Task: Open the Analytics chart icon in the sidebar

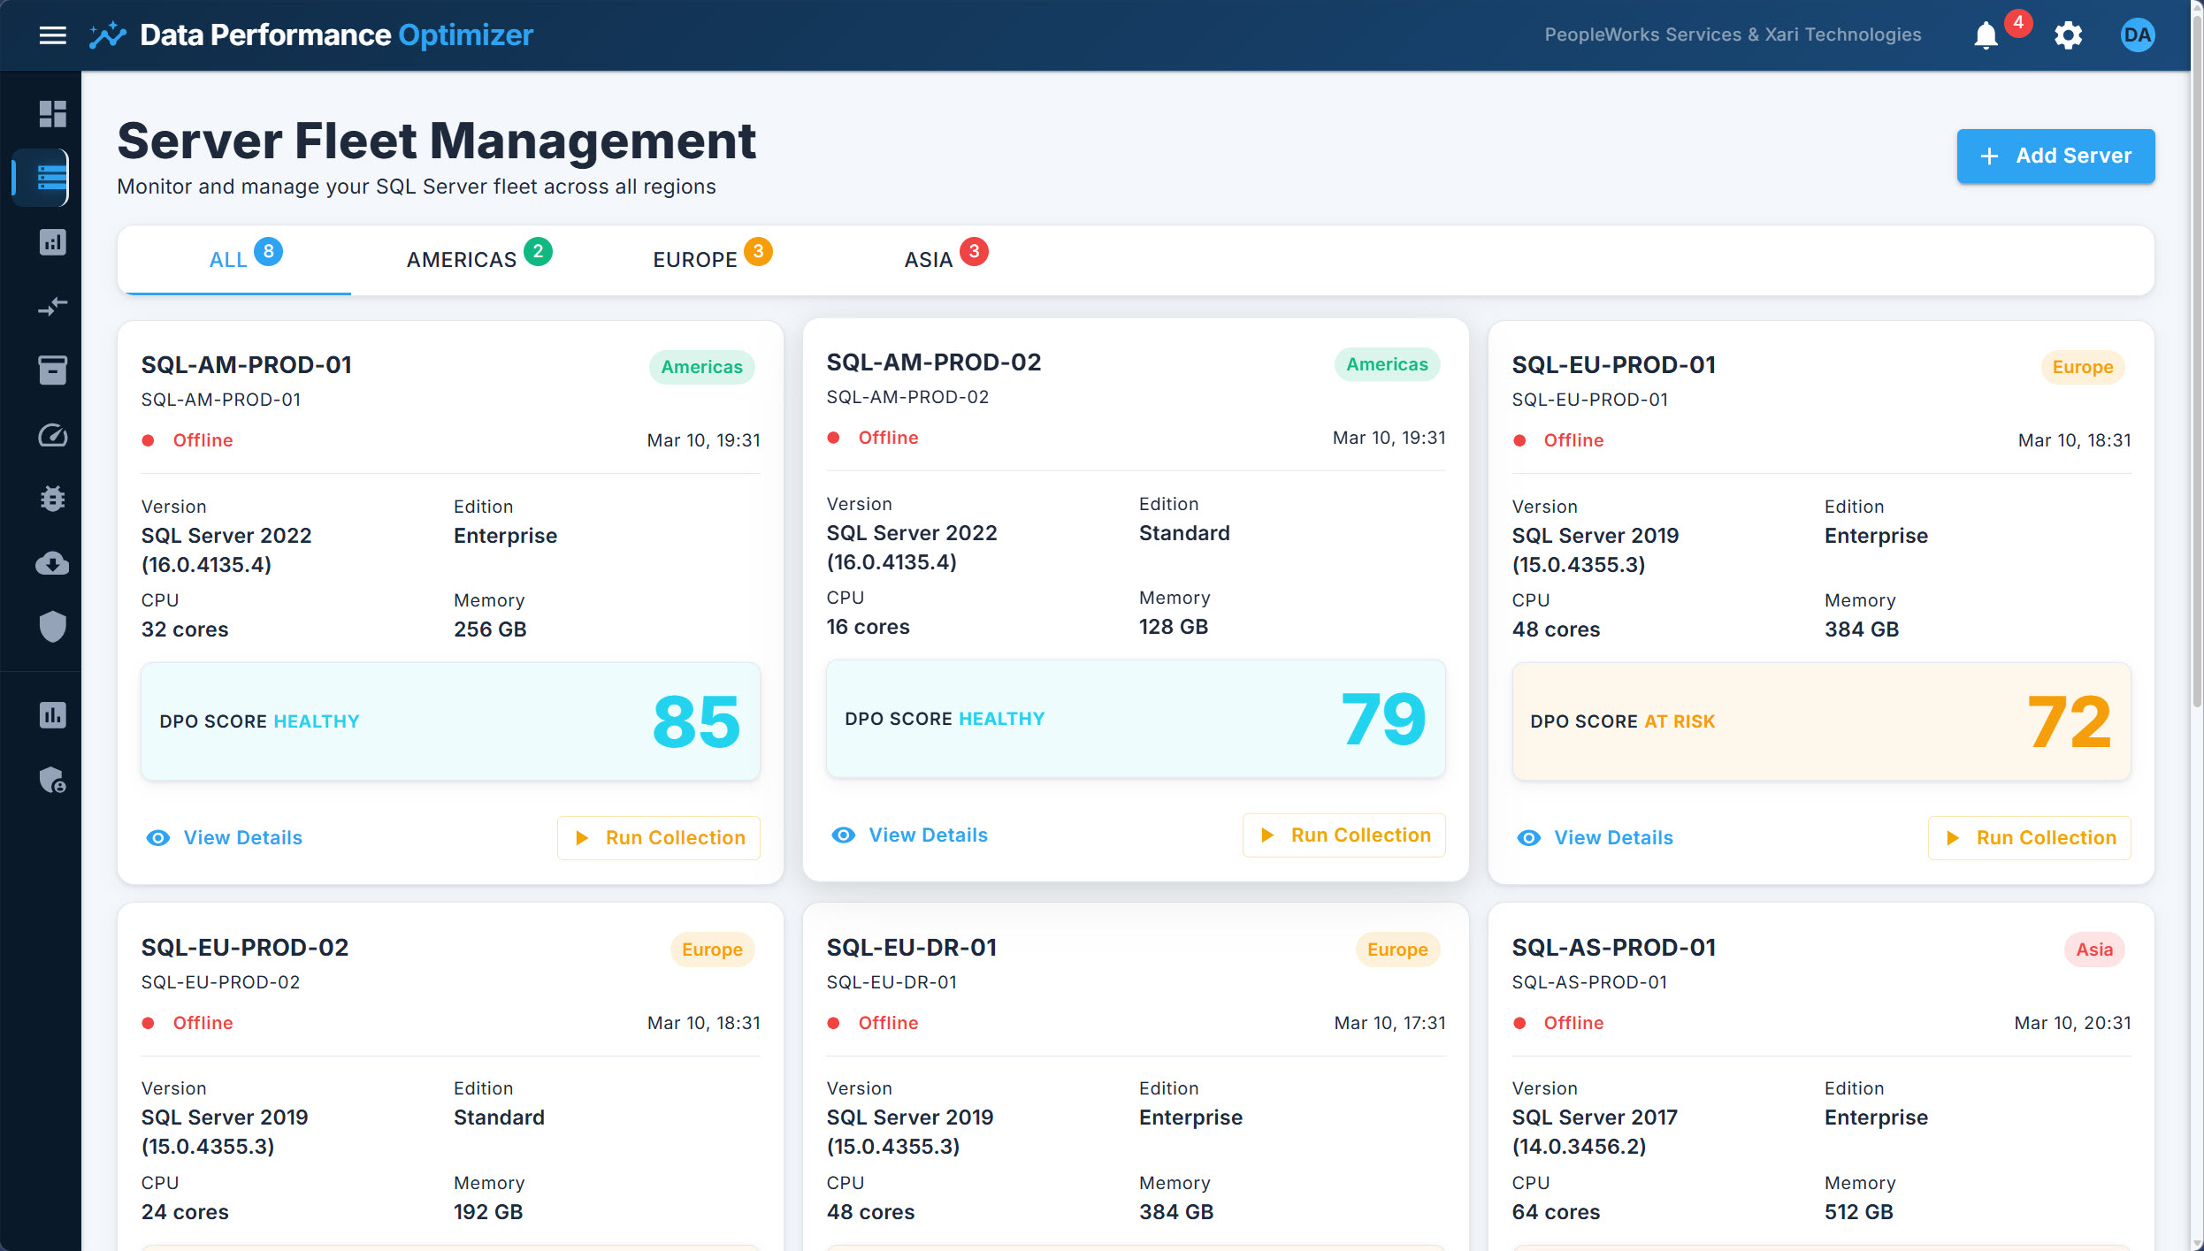Action: [x=52, y=241]
